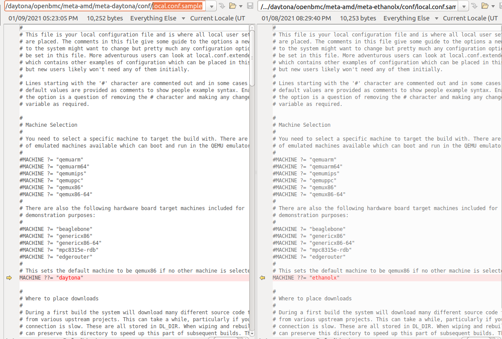Click the right pane vertical scrollbar
The height and width of the screenshot is (339, 502).
click(500, 130)
